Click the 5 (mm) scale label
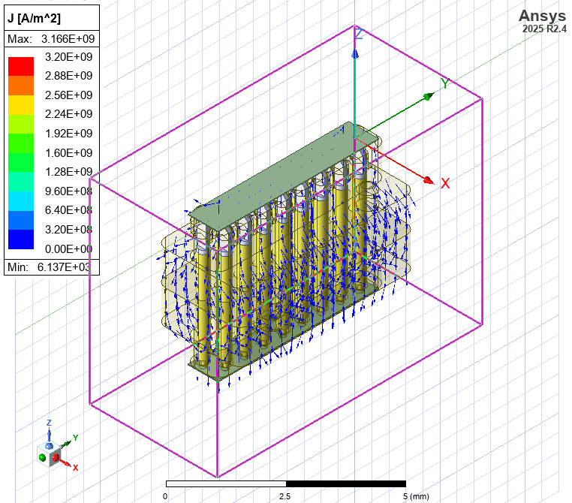Screen dimensions: 572x503 [x=416, y=496]
